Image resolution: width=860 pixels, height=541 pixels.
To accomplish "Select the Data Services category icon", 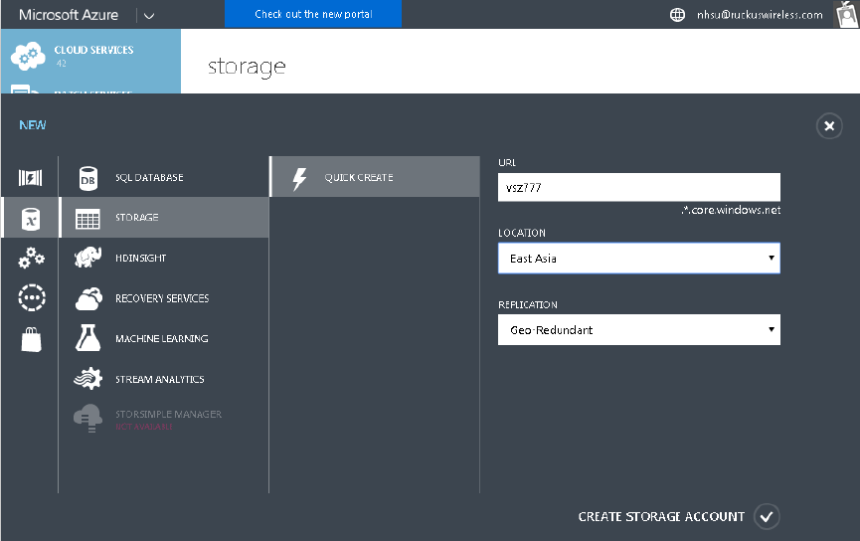I will coord(31,219).
